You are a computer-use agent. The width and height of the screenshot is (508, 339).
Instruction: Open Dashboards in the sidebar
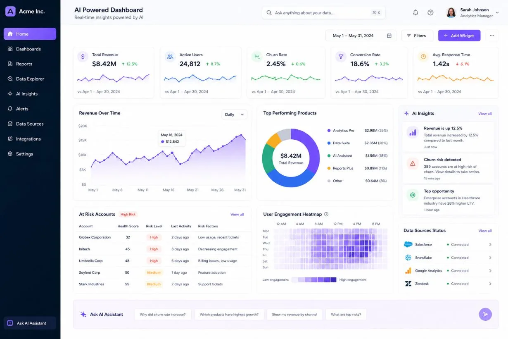30,49
